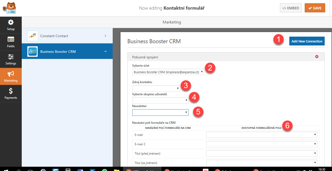Open the Settings sliders panel
The image size is (332, 171).
(x=11, y=59)
